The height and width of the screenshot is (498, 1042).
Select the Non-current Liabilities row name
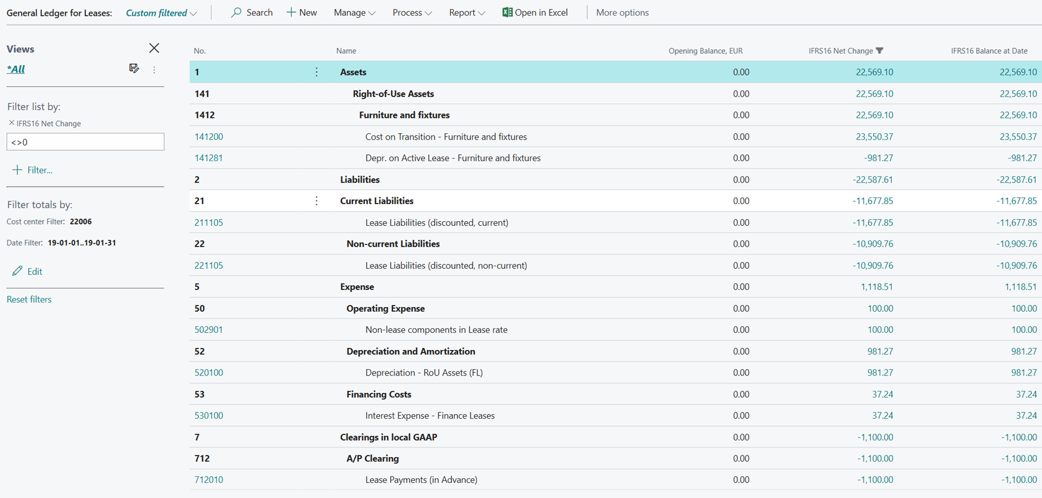click(x=393, y=244)
